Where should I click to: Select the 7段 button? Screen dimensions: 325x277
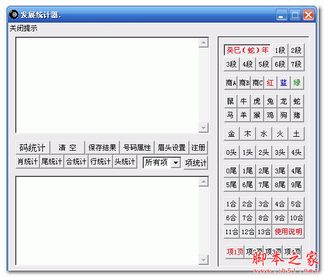(x=296, y=64)
